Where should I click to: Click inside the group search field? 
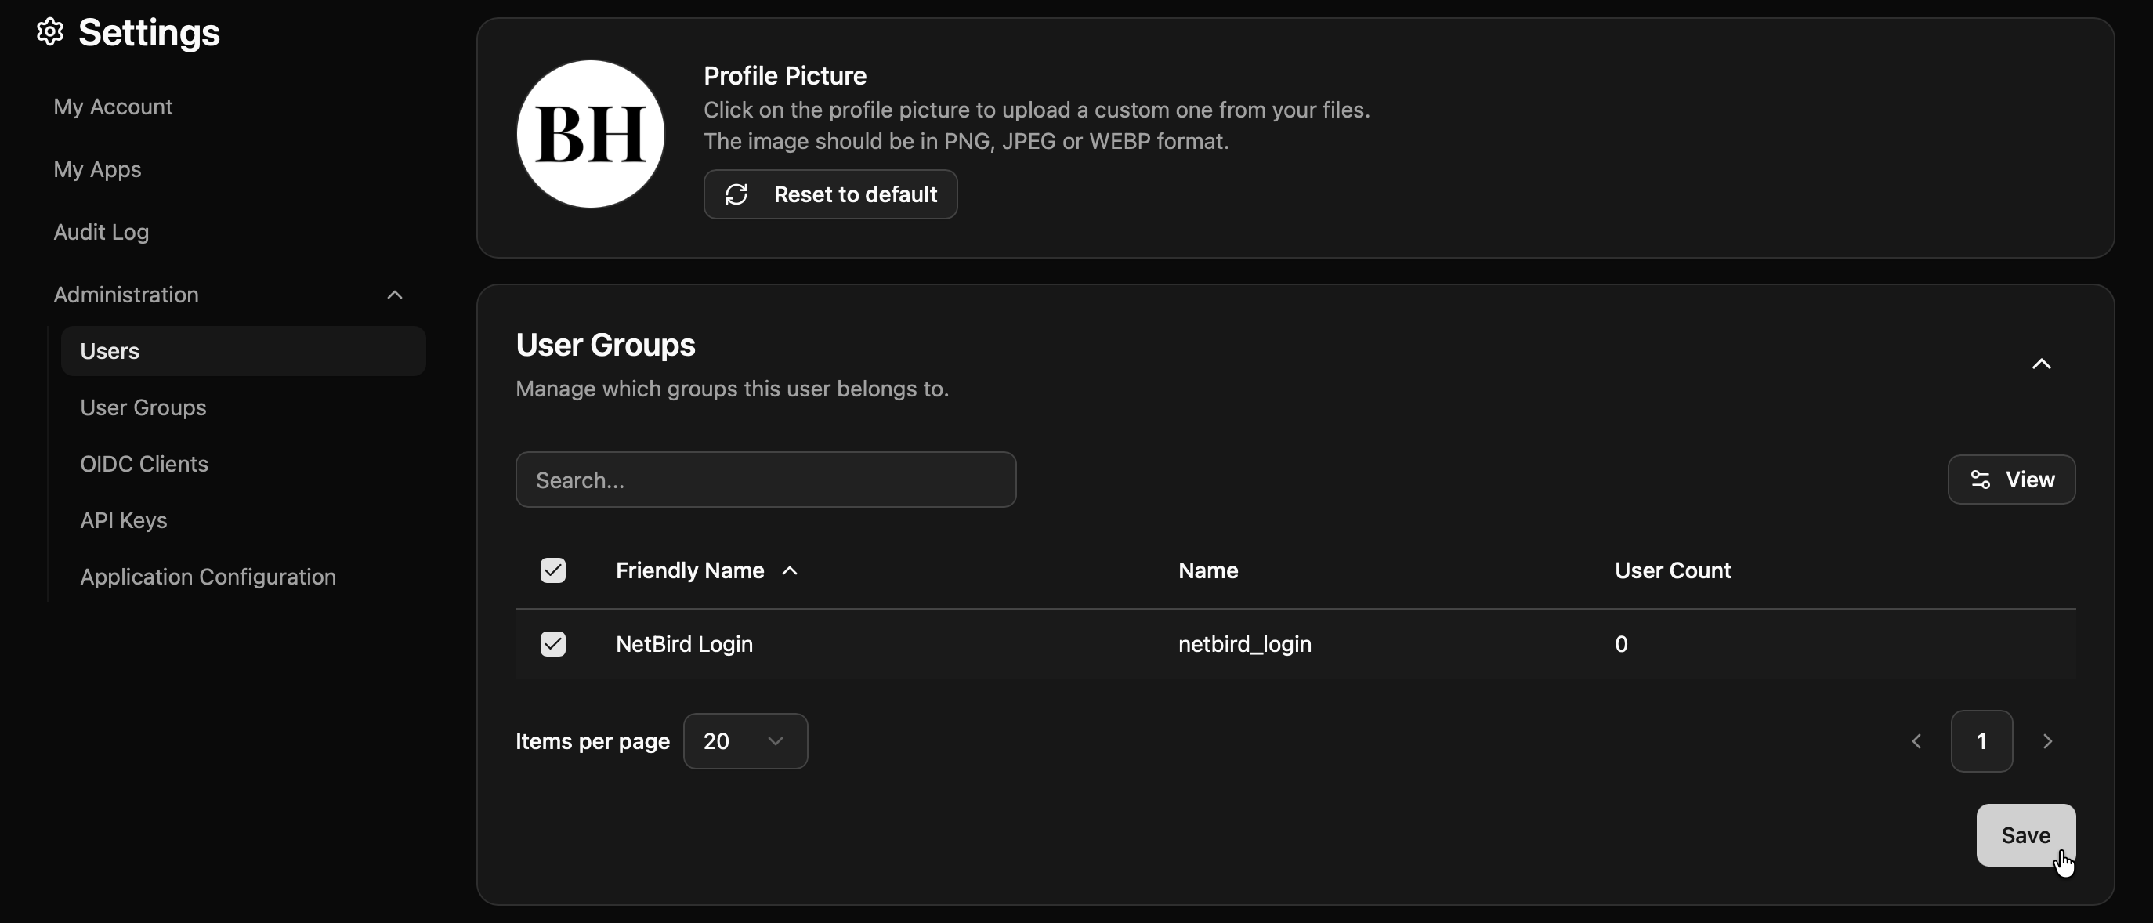tap(765, 479)
